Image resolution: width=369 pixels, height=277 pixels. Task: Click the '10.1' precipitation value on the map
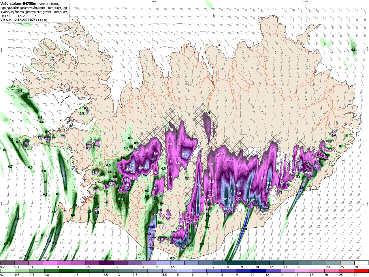pyautogui.click(x=226, y=209)
